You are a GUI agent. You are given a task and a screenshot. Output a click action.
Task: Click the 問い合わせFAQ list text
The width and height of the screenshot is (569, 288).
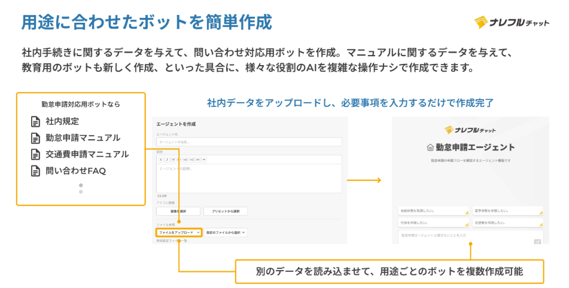coord(75,171)
